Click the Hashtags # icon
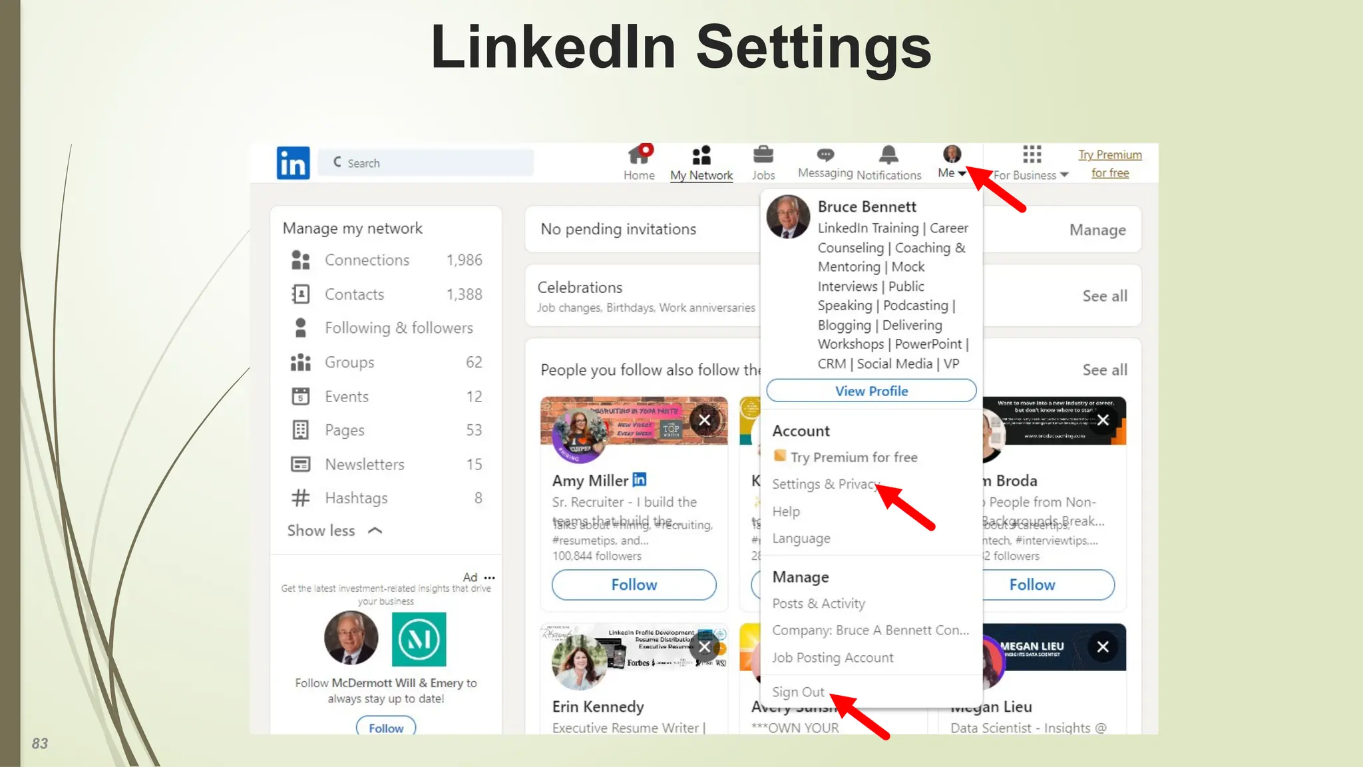The width and height of the screenshot is (1363, 767). [x=301, y=498]
